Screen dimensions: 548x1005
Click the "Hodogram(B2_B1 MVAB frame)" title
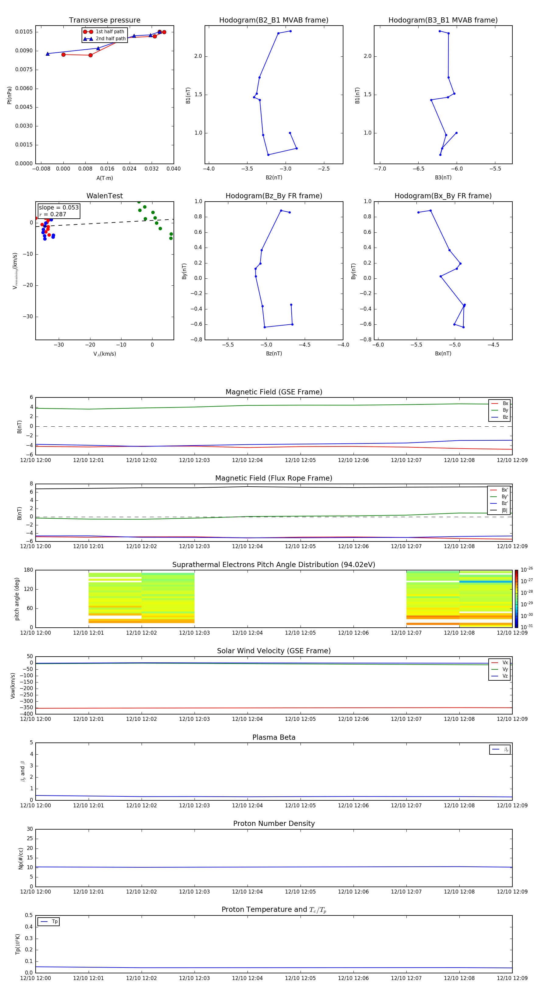pyautogui.click(x=274, y=20)
